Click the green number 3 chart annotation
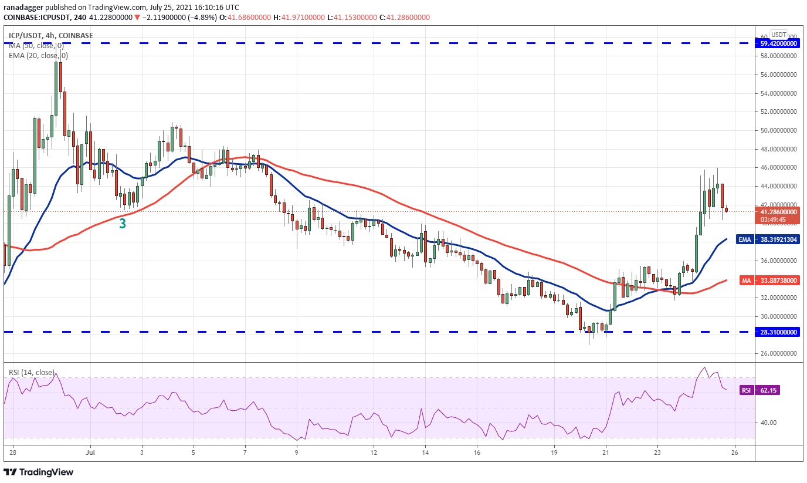The width and height of the screenshot is (807, 483). tap(123, 224)
